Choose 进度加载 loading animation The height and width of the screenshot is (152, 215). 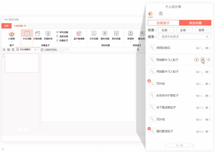tap(62, 36)
